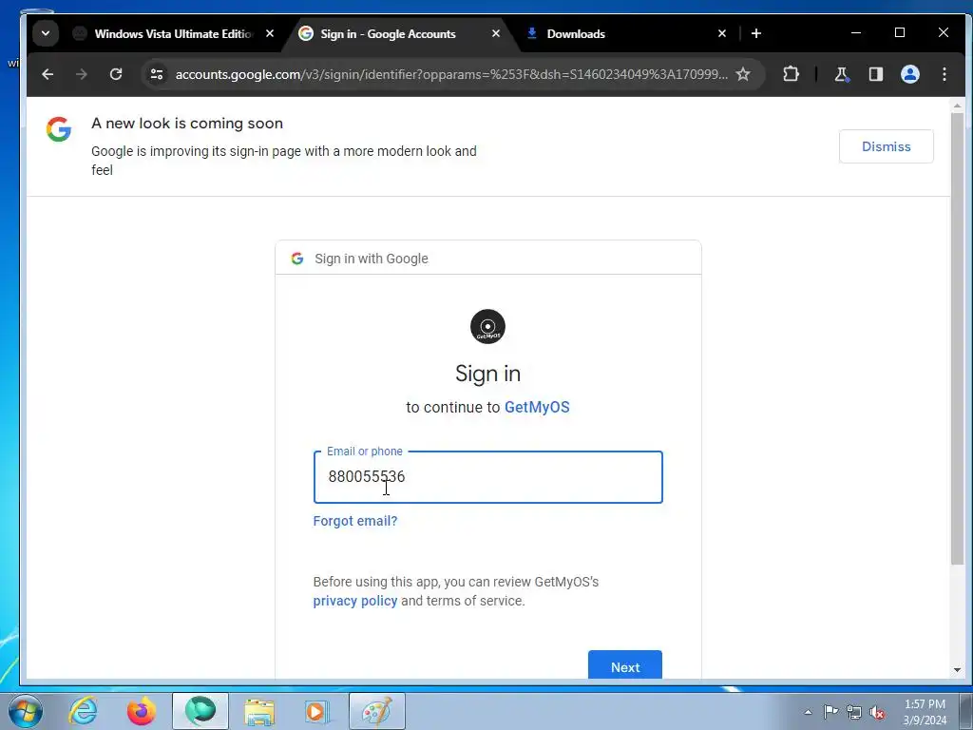This screenshot has height=730, width=973.
Task: Go forward in browser history
Action: pos(82,74)
